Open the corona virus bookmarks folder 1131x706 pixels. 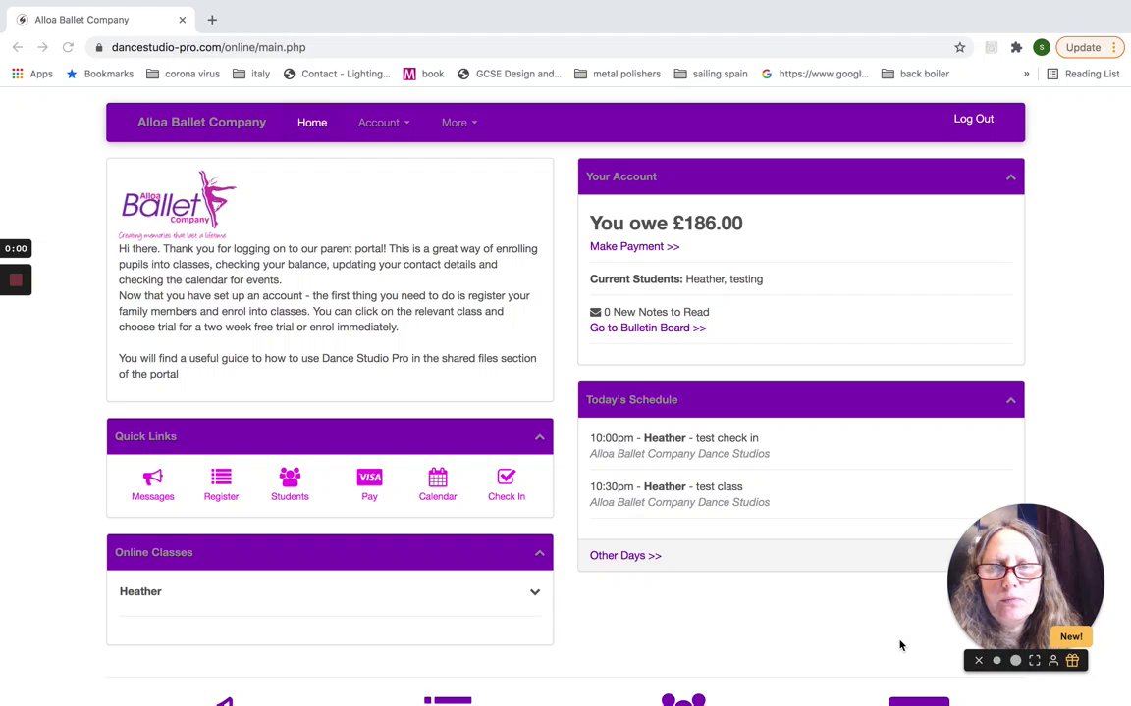tap(184, 74)
